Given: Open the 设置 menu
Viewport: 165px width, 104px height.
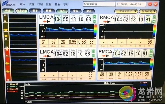Looking at the screenshot, I should pos(31,4).
